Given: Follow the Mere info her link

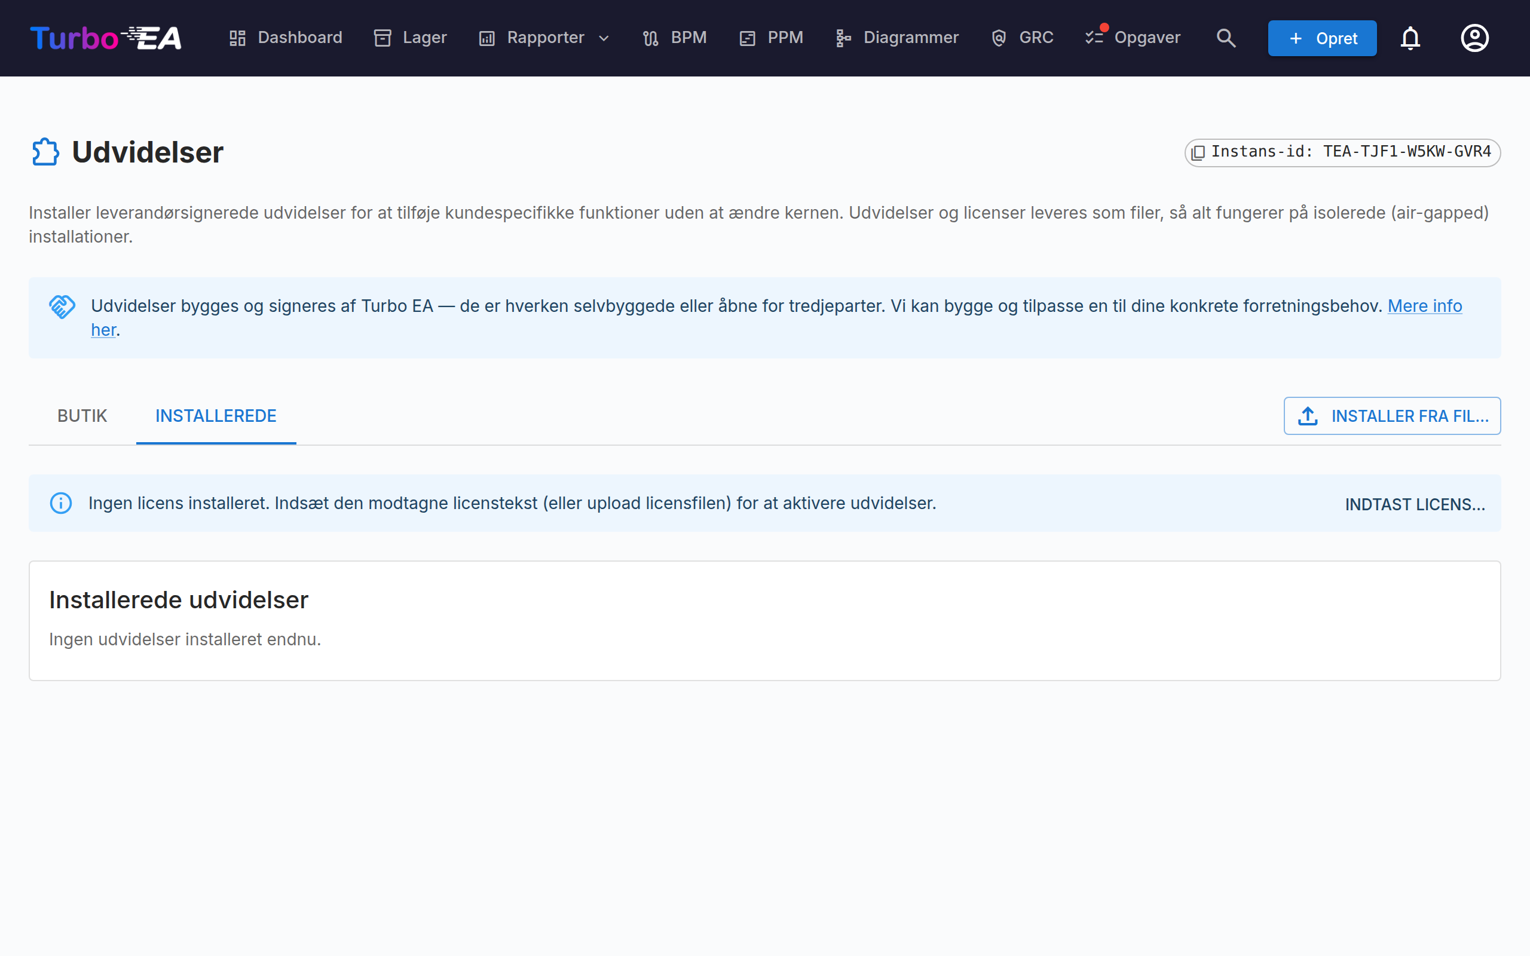Looking at the screenshot, I should (1424, 306).
